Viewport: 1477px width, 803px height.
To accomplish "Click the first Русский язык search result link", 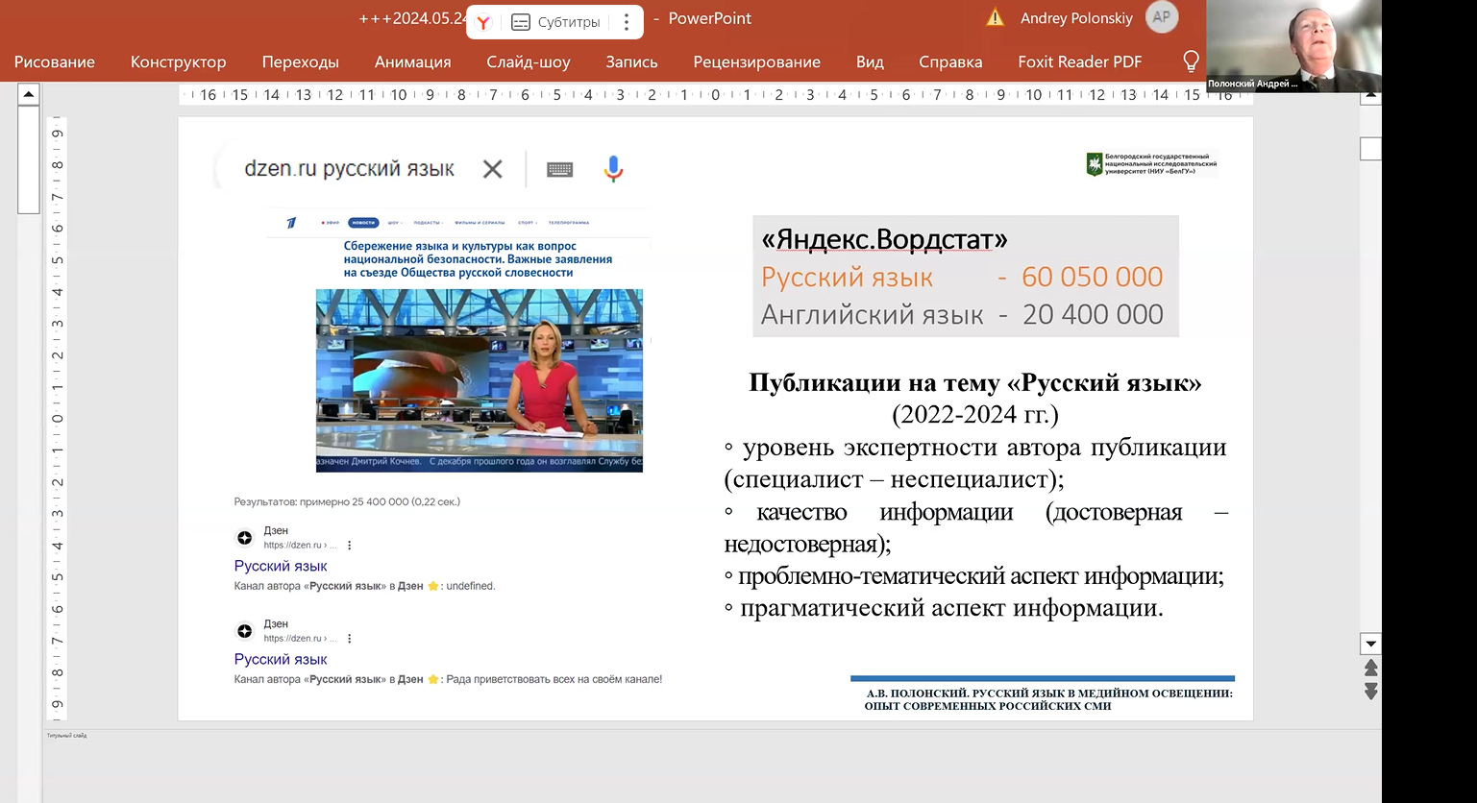I will tap(281, 566).
